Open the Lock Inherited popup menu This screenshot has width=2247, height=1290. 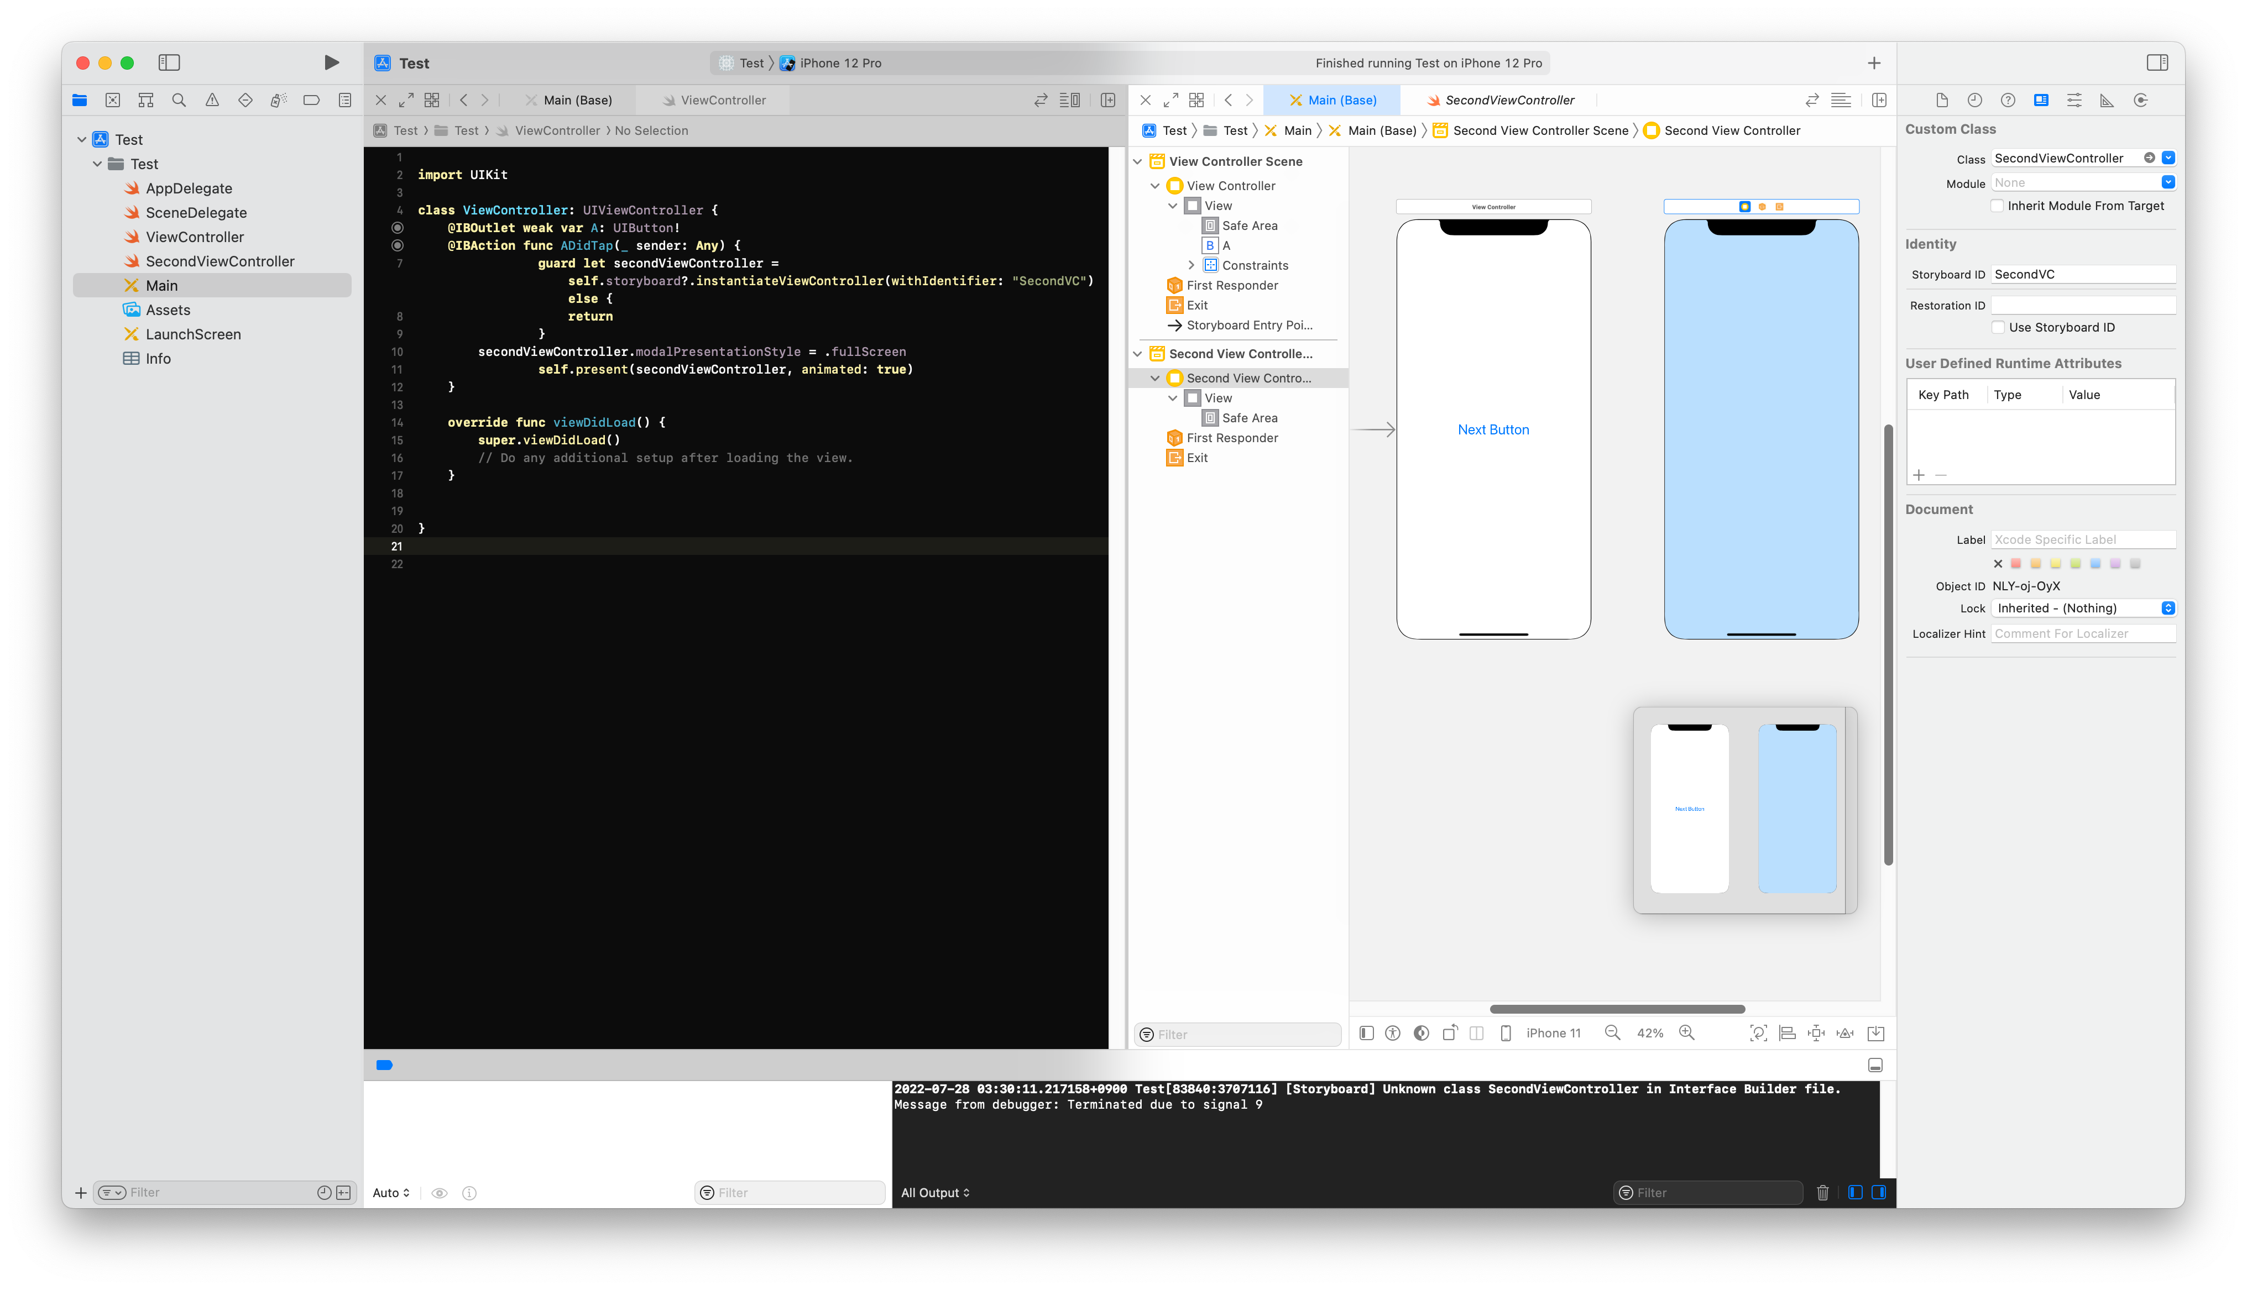[2082, 608]
